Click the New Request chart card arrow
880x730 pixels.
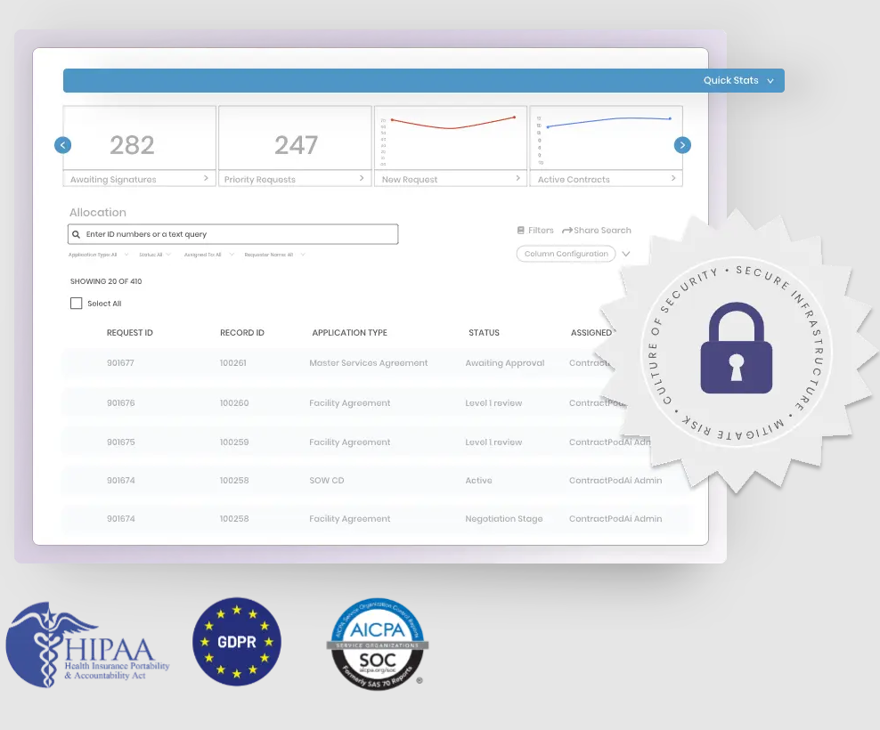pyautogui.click(x=518, y=178)
